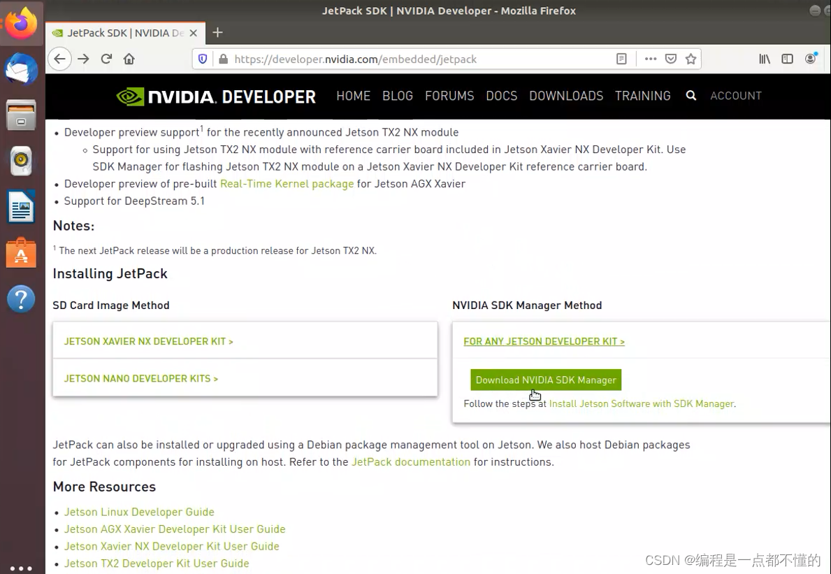View site security padlock information
Image resolution: width=831 pixels, height=574 pixels.
point(224,59)
